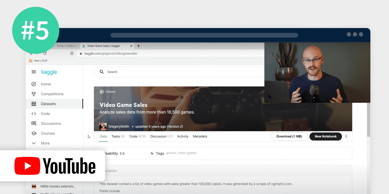This screenshot has height=194, width=389.
Task: Switch to the Data tab
Action: 103,136
